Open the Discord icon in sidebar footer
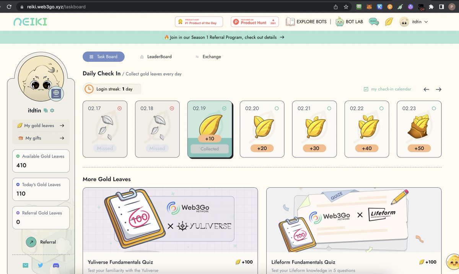 (x=56, y=265)
